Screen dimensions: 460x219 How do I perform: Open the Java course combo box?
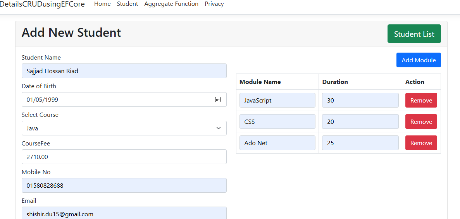pos(124,128)
